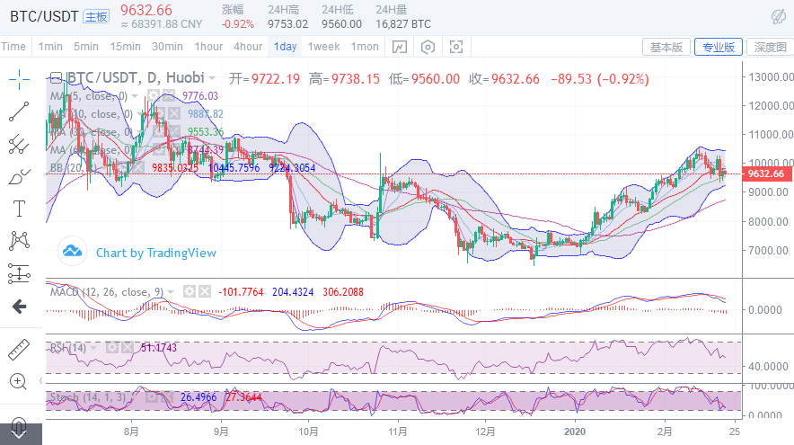Click the 24H量 value 16,827 BTC
Image resolution: width=794 pixels, height=445 pixels.
pos(403,23)
